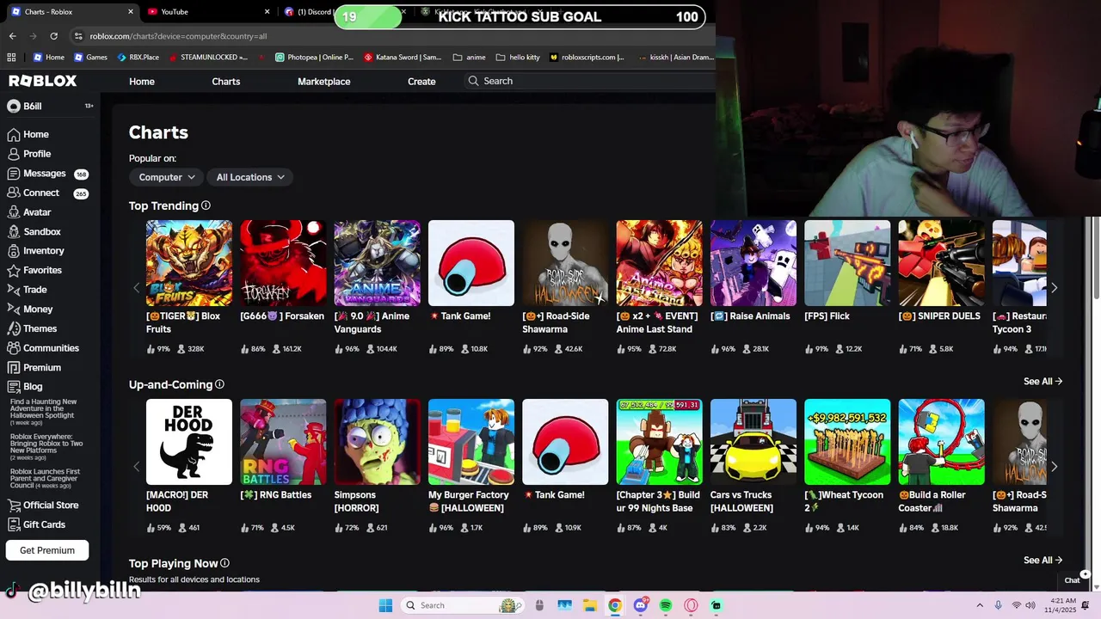Open Marketplace in the top navigation
The height and width of the screenshot is (619, 1101).
tap(323, 81)
